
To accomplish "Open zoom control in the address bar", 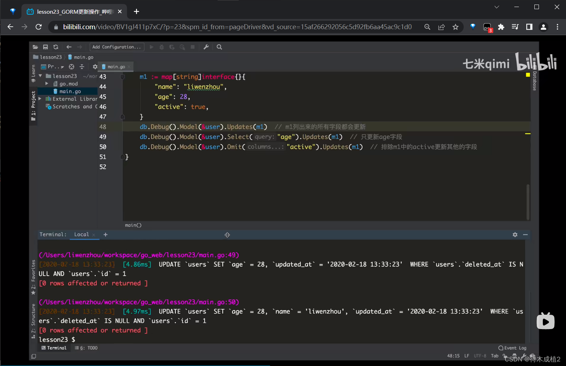I will coord(427,27).
